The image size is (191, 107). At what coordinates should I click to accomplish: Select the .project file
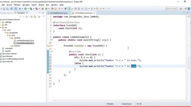tap(8, 51)
